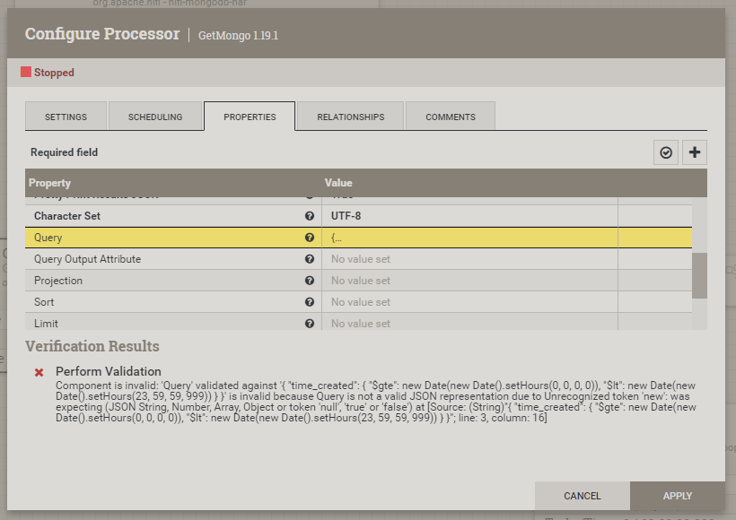Screen dimensions: 736x520
Task: Open the Query value editor
Action: 467,237
